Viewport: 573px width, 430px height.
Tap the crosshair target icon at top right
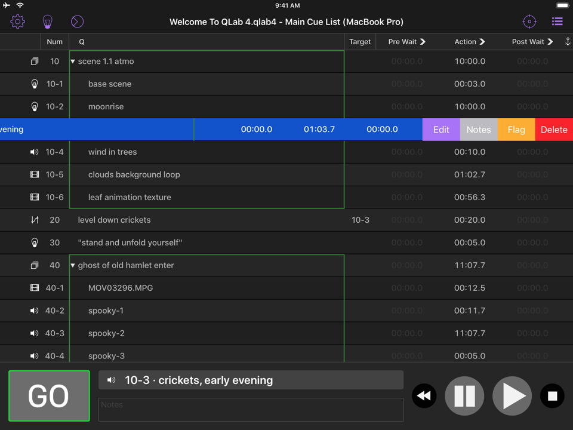point(529,21)
